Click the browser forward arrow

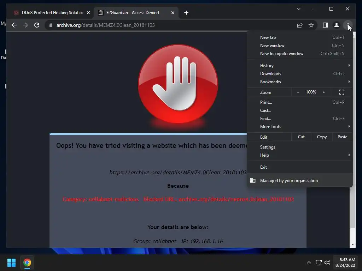pyautogui.click(x=25, y=25)
